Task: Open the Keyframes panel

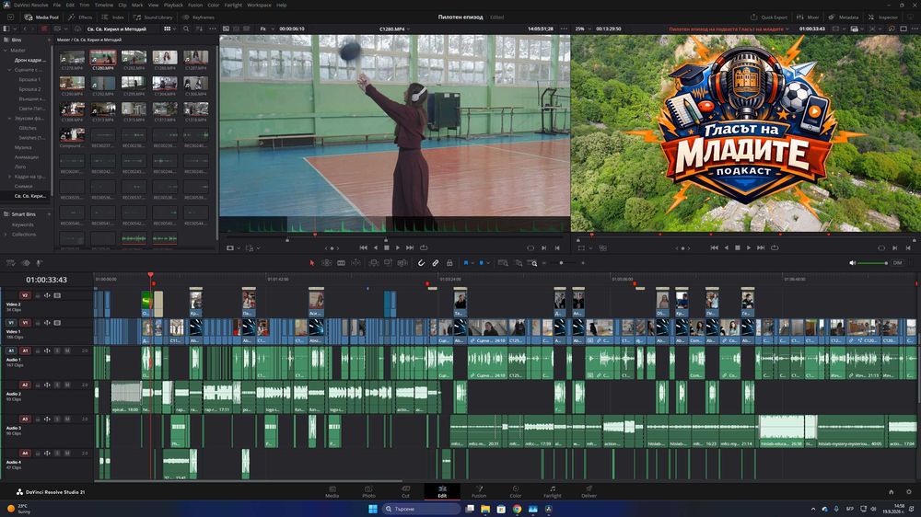Action: coord(198,17)
